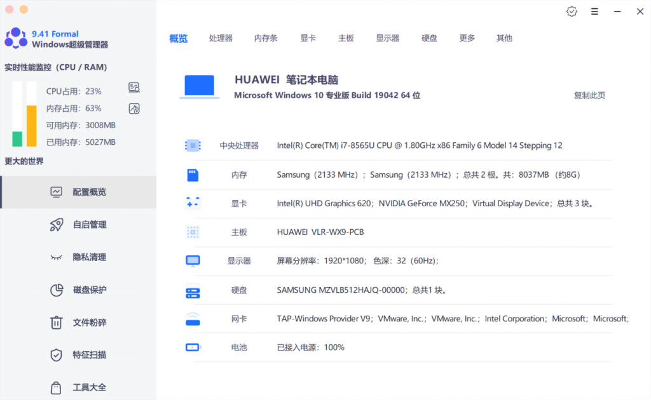Click the graphics card icon in 显卡 row
The height and width of the screenshot is (400, 651).
pos(193,203)
